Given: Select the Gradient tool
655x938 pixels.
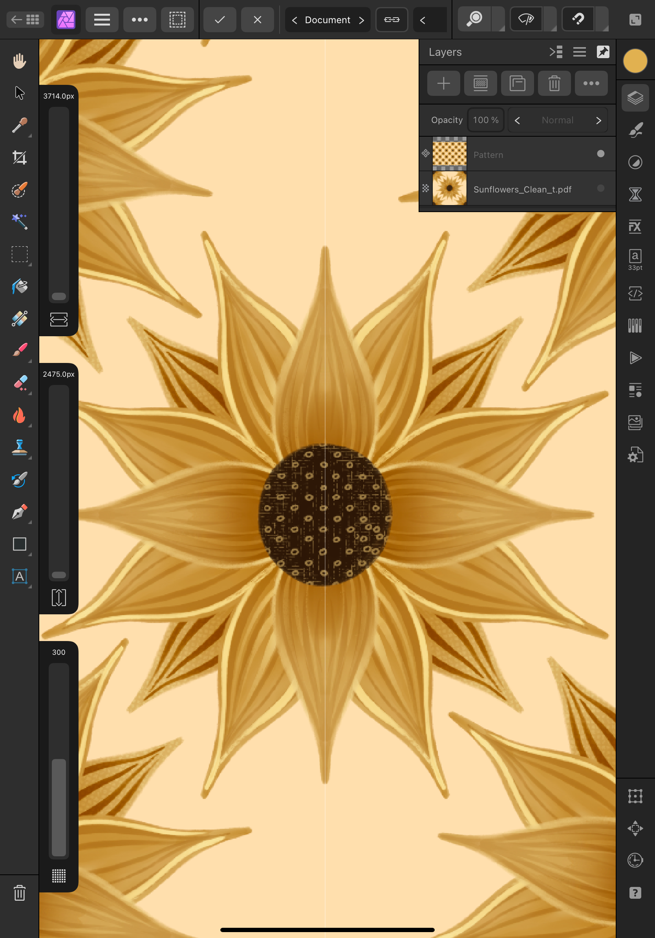Looking at the screenshot, I should click(x=19, y=318).
